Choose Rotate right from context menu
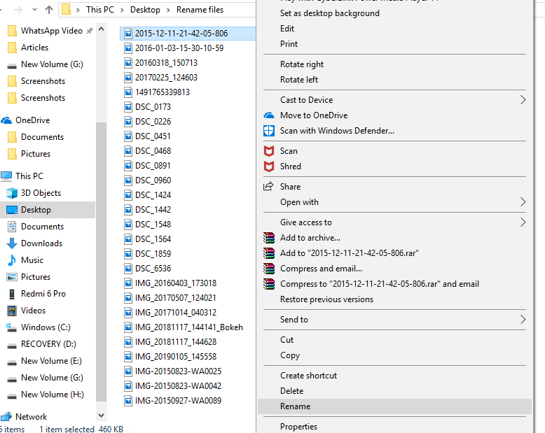545x433 pixels. [x=302, y=64]
